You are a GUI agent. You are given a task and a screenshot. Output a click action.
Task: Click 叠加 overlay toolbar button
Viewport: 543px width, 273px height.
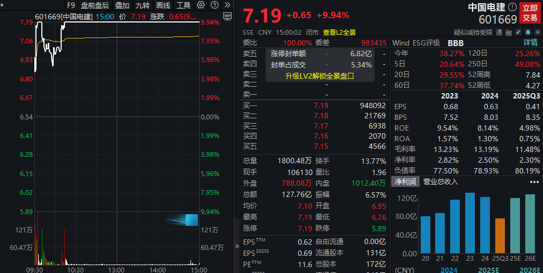(x=122, y=5)
